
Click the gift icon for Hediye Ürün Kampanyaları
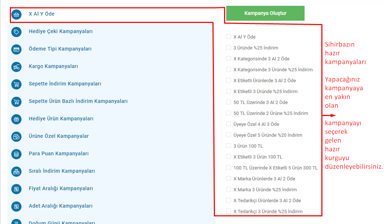click(16, 119)
